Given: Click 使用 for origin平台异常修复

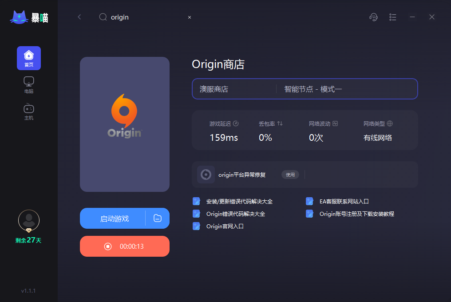Looking at the screenshot, I should [x=290, y=175].
